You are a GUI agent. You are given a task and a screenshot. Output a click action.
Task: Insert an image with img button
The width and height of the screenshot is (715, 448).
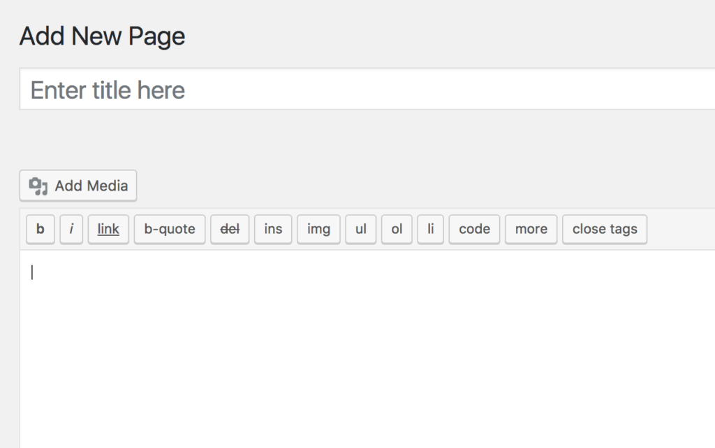tap(318, 229)
